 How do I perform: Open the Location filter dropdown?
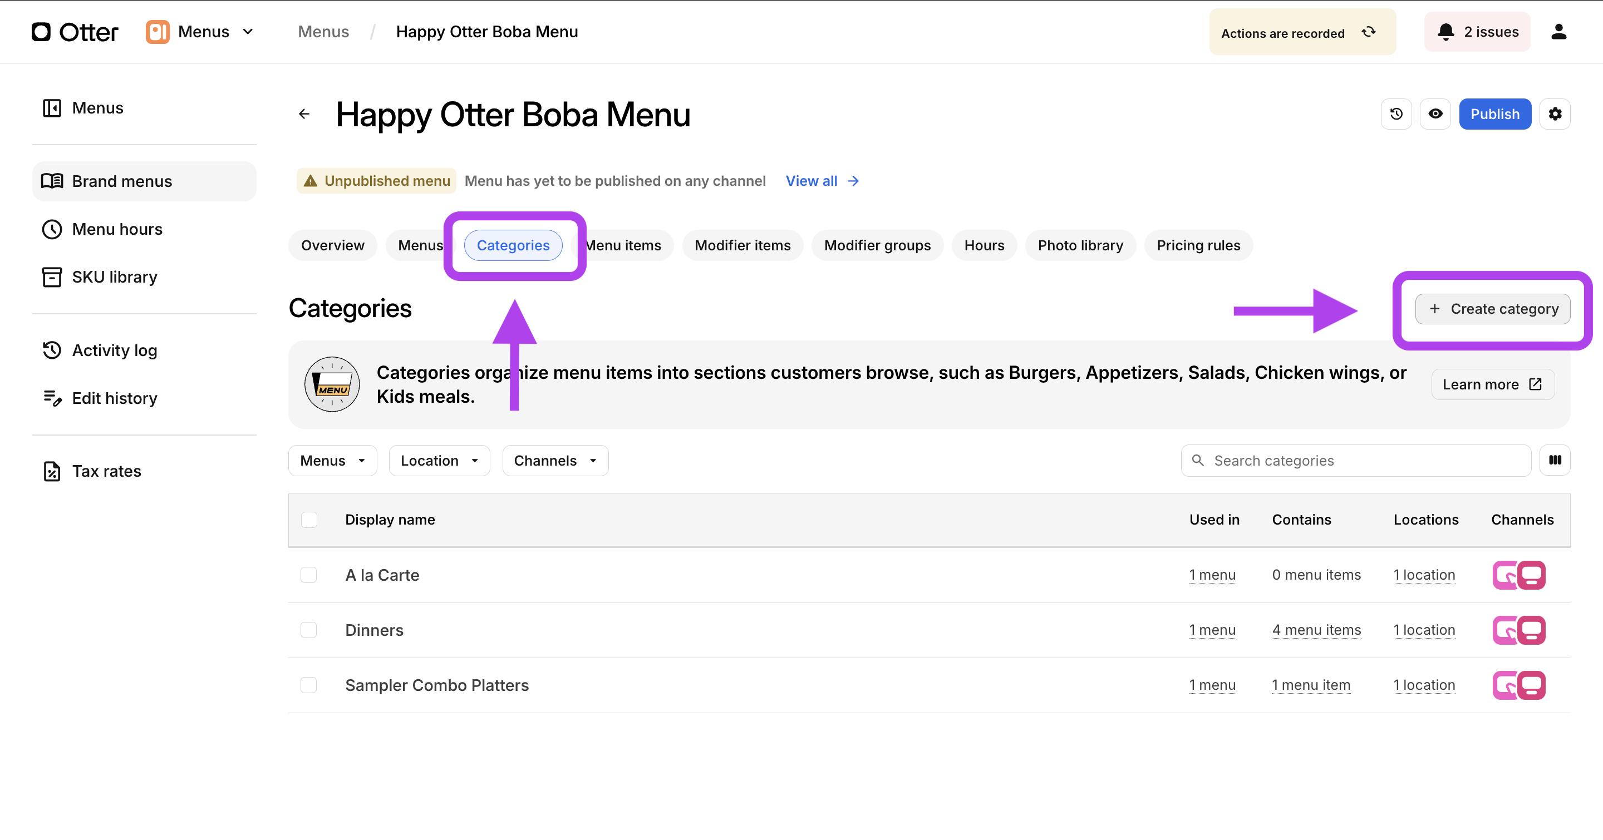click(x=439, y=461)
